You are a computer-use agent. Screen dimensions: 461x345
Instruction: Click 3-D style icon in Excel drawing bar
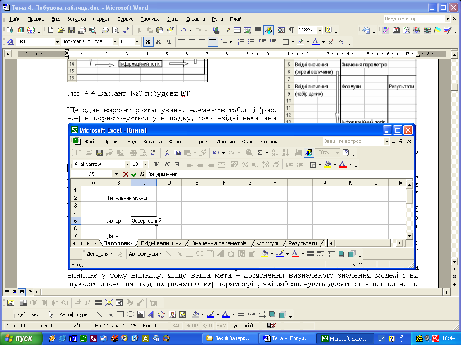tap(352, 254)
